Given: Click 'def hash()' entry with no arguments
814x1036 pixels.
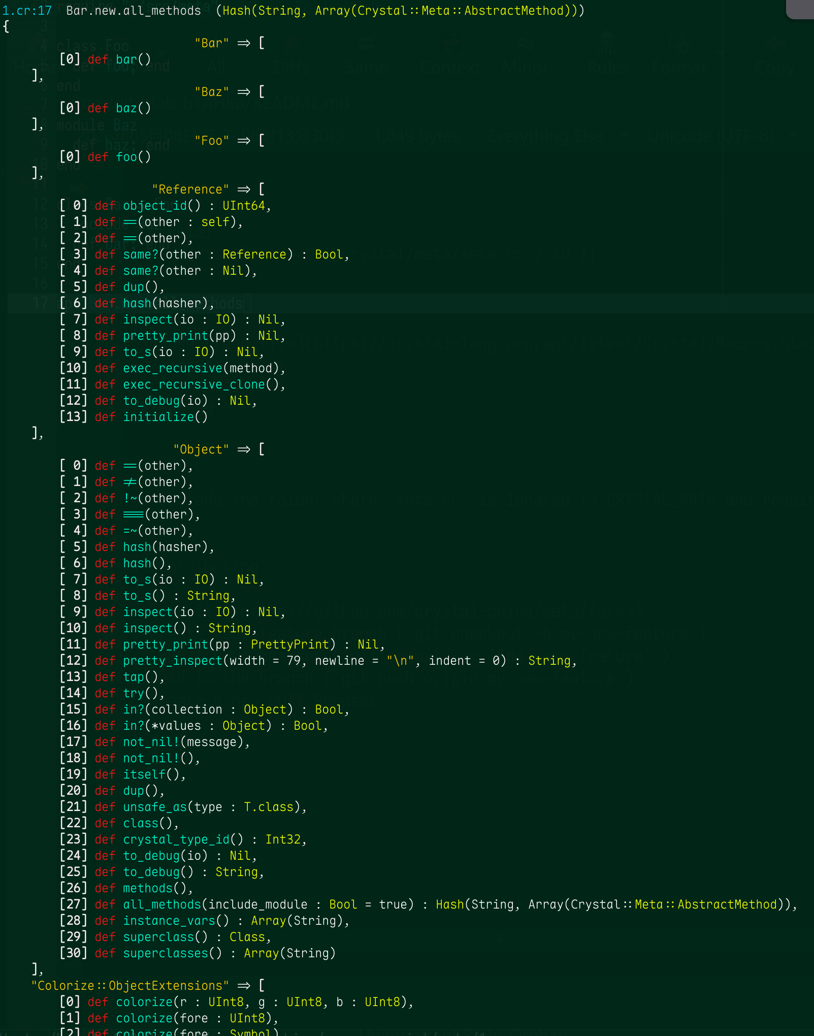Looking at the screenshot, I should click(x=133, y=563).
